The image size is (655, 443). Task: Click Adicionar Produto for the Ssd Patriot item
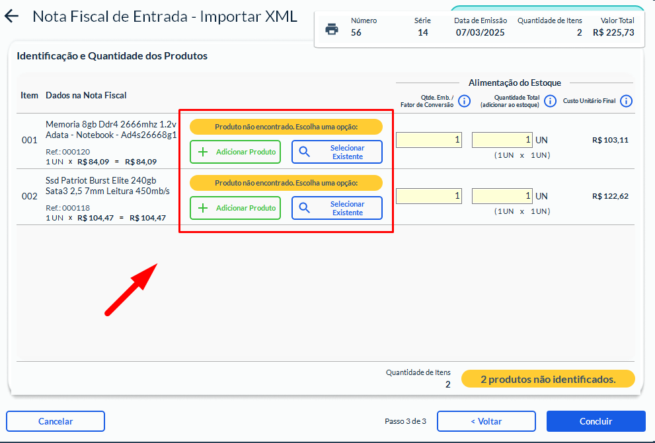pos(235,208)
